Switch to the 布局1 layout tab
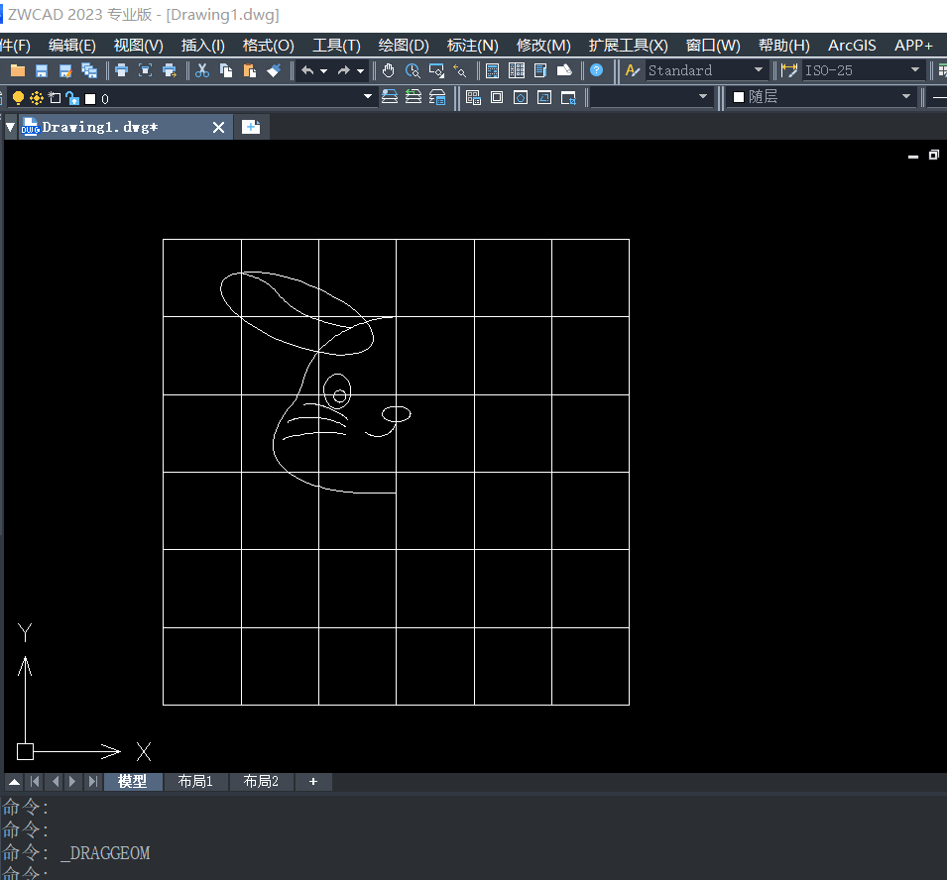Image resolution: width=947 pixels, height=880 pixels. (195, 782)
